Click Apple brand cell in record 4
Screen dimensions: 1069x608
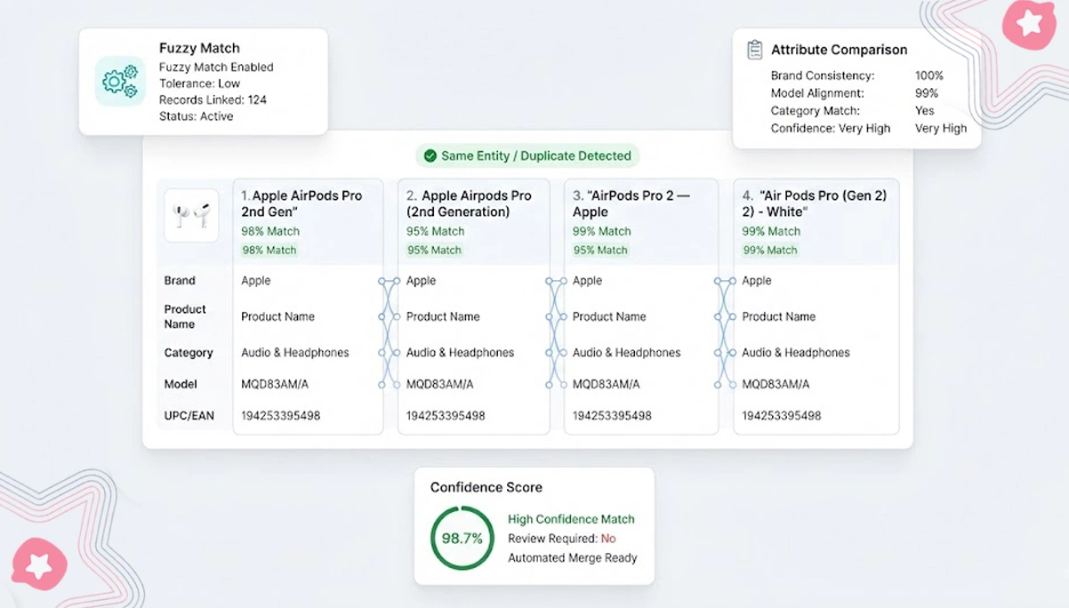757,280
